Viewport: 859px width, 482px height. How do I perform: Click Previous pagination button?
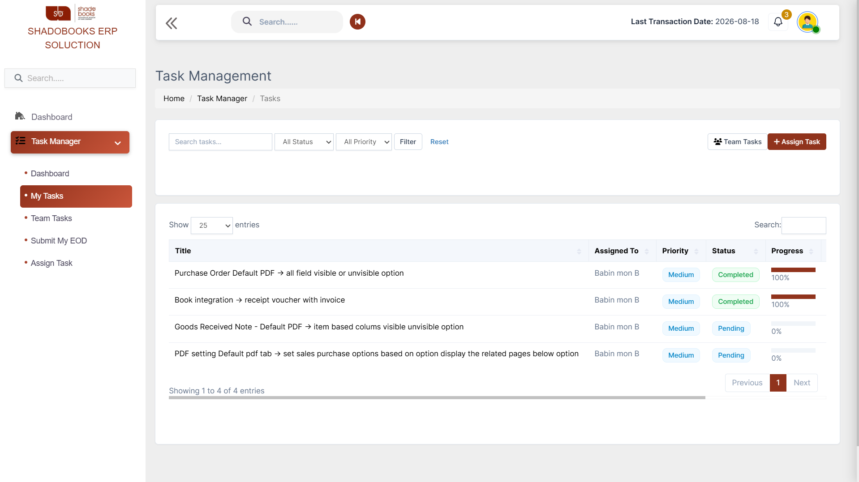747,383
